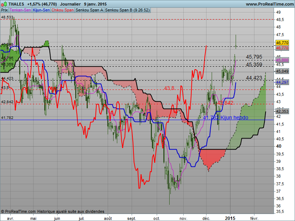The height and width of the screenshot is (221, 295).
Task: Click the 43,5 price axis value
Action: click(280, 94)
